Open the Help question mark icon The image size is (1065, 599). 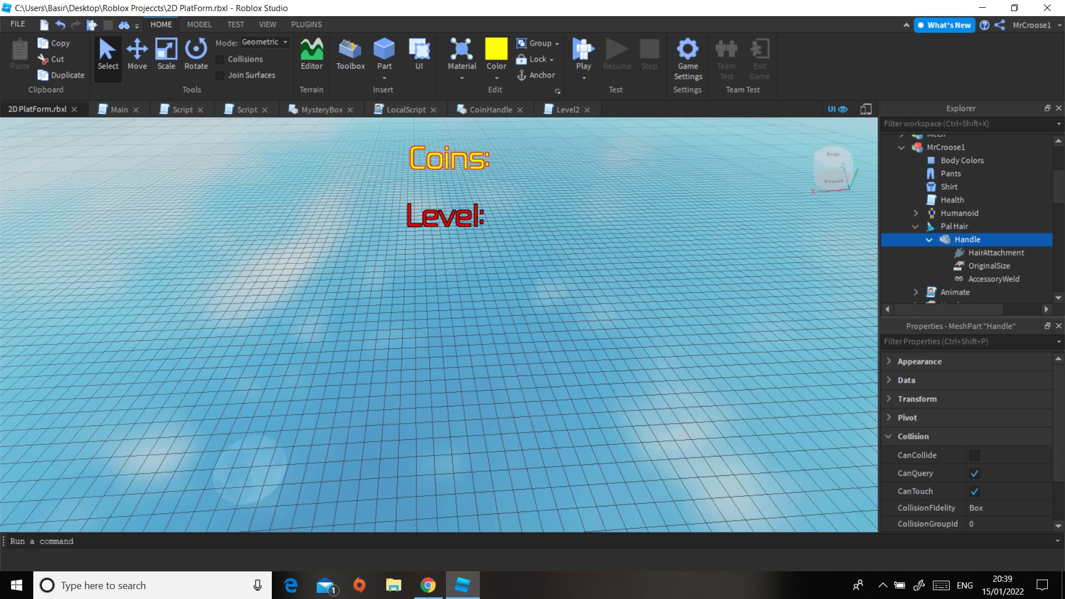pyautogui.click(x=985, y=25)
